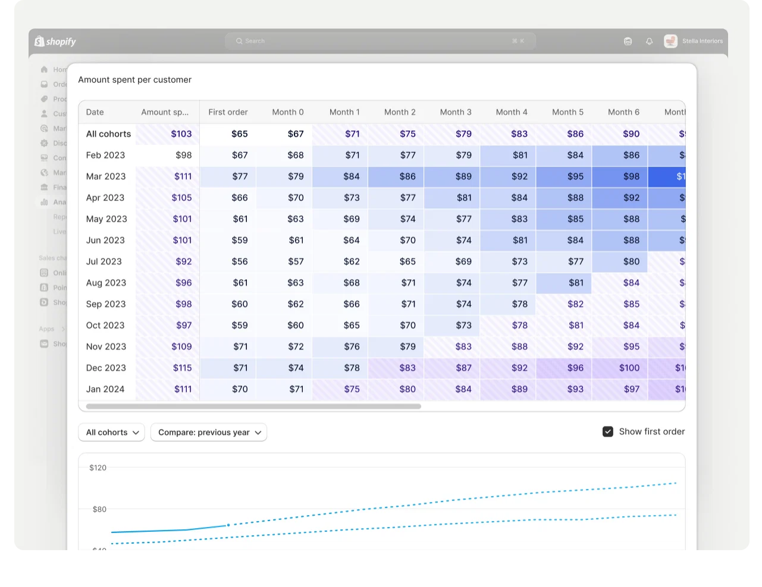Open Marketing via the sidebar target icon
The image size is (762, 587).
point(44,128)
